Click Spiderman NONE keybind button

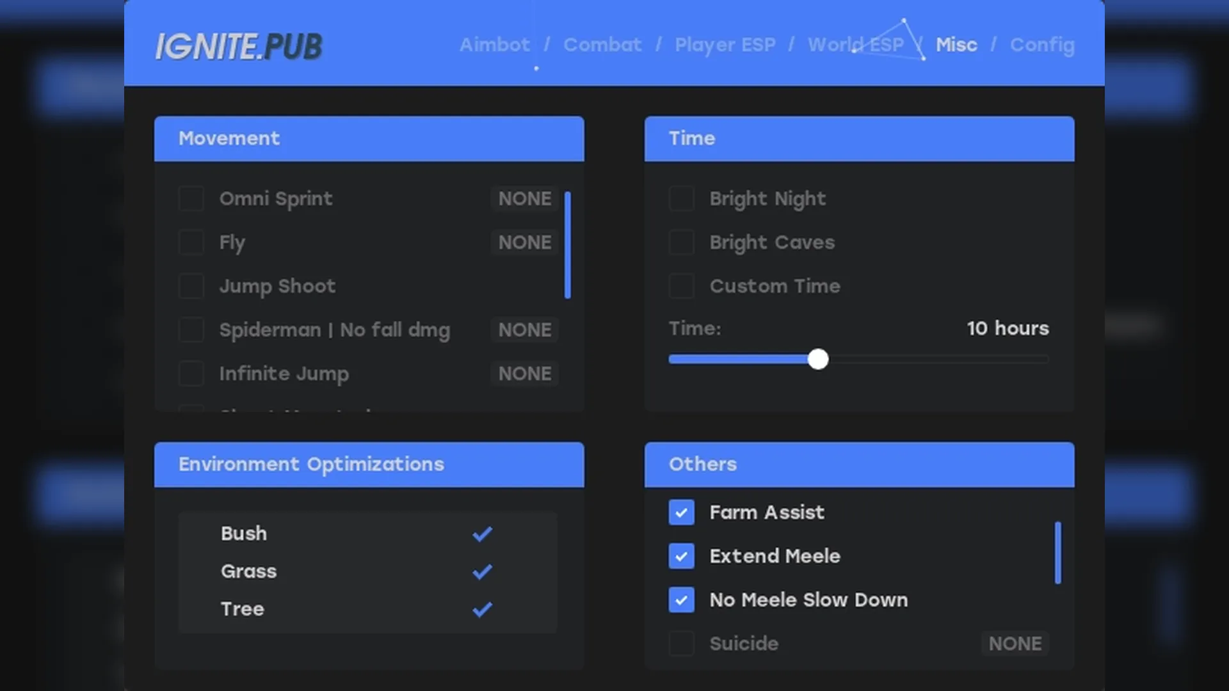[524, 330]
